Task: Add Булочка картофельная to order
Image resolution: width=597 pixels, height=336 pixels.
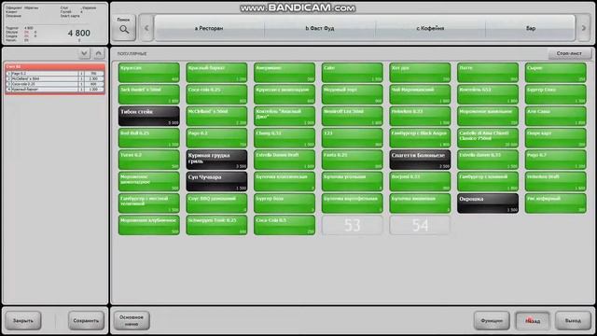Action: coord(353,203)
